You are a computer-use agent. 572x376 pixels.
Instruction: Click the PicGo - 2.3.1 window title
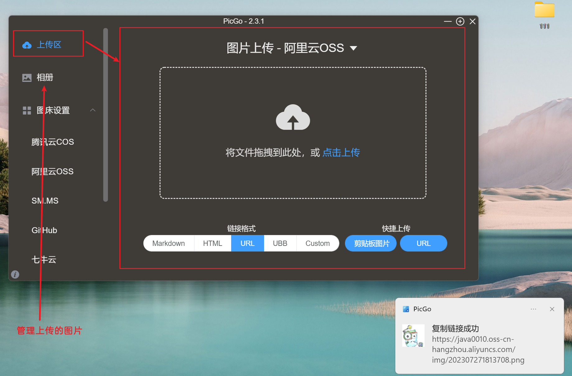pyautogui.click(x=244, y=21)
